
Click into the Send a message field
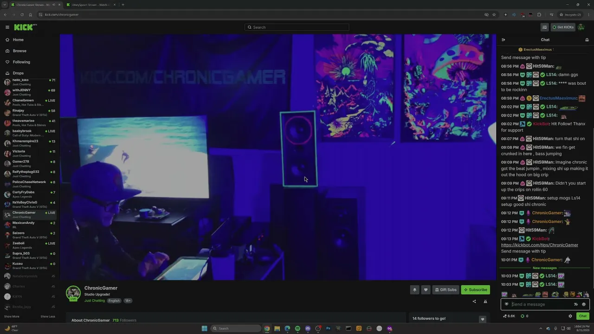(x=541, y=304)
